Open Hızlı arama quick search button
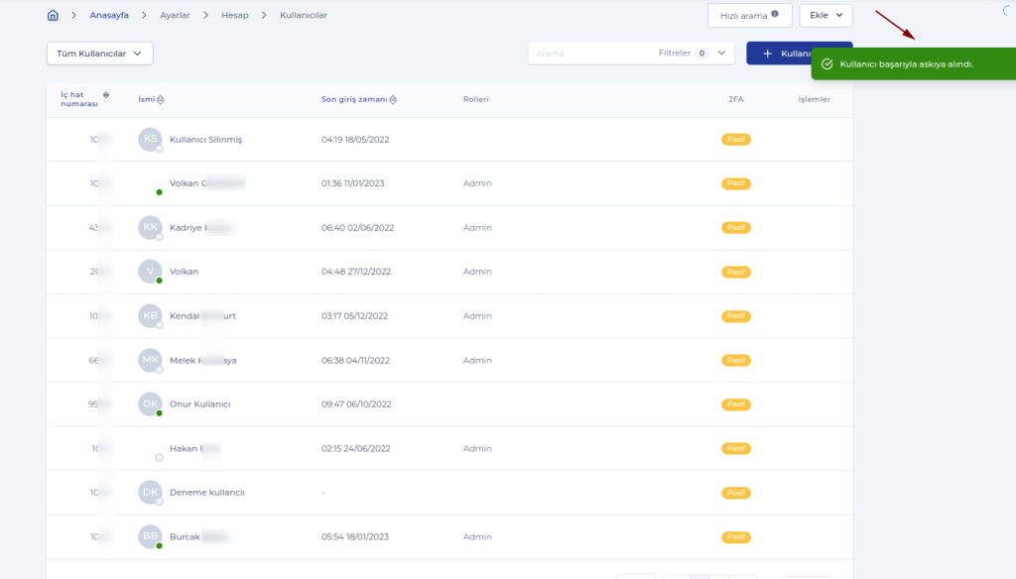Screen dimensions: 1016x579 point(750,16)
